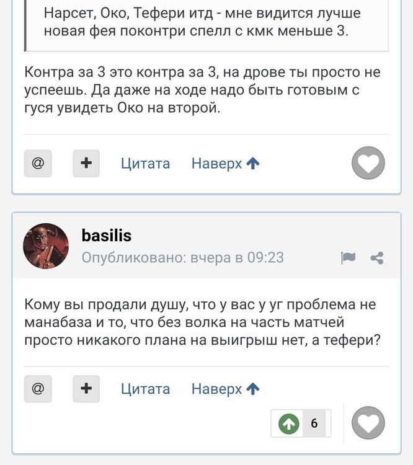Click Цитата in basilis post
413x465 pixels.
[x=145, y=389]
